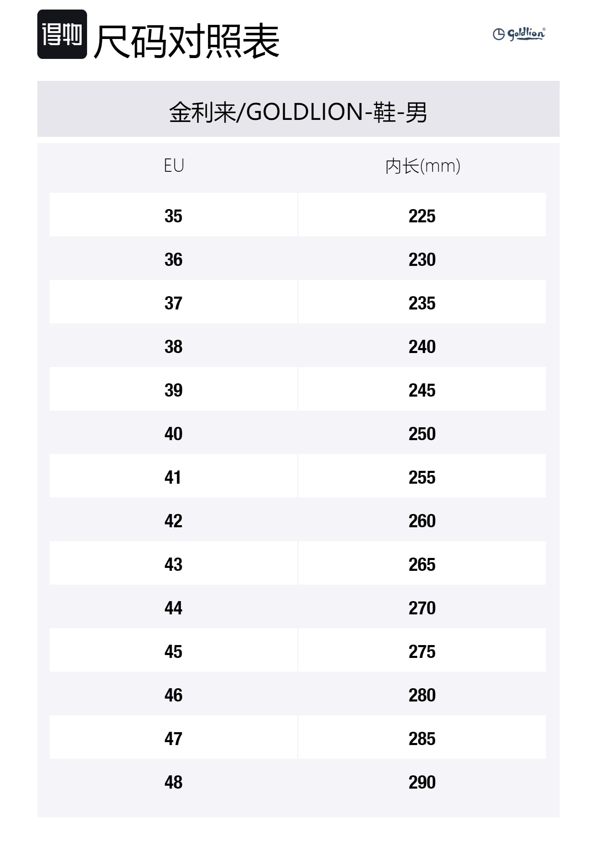Image resolution: width=597 pixels, height=850 pixels.
Task: Click the 290 inner length value
Action: tap(422, 782)
